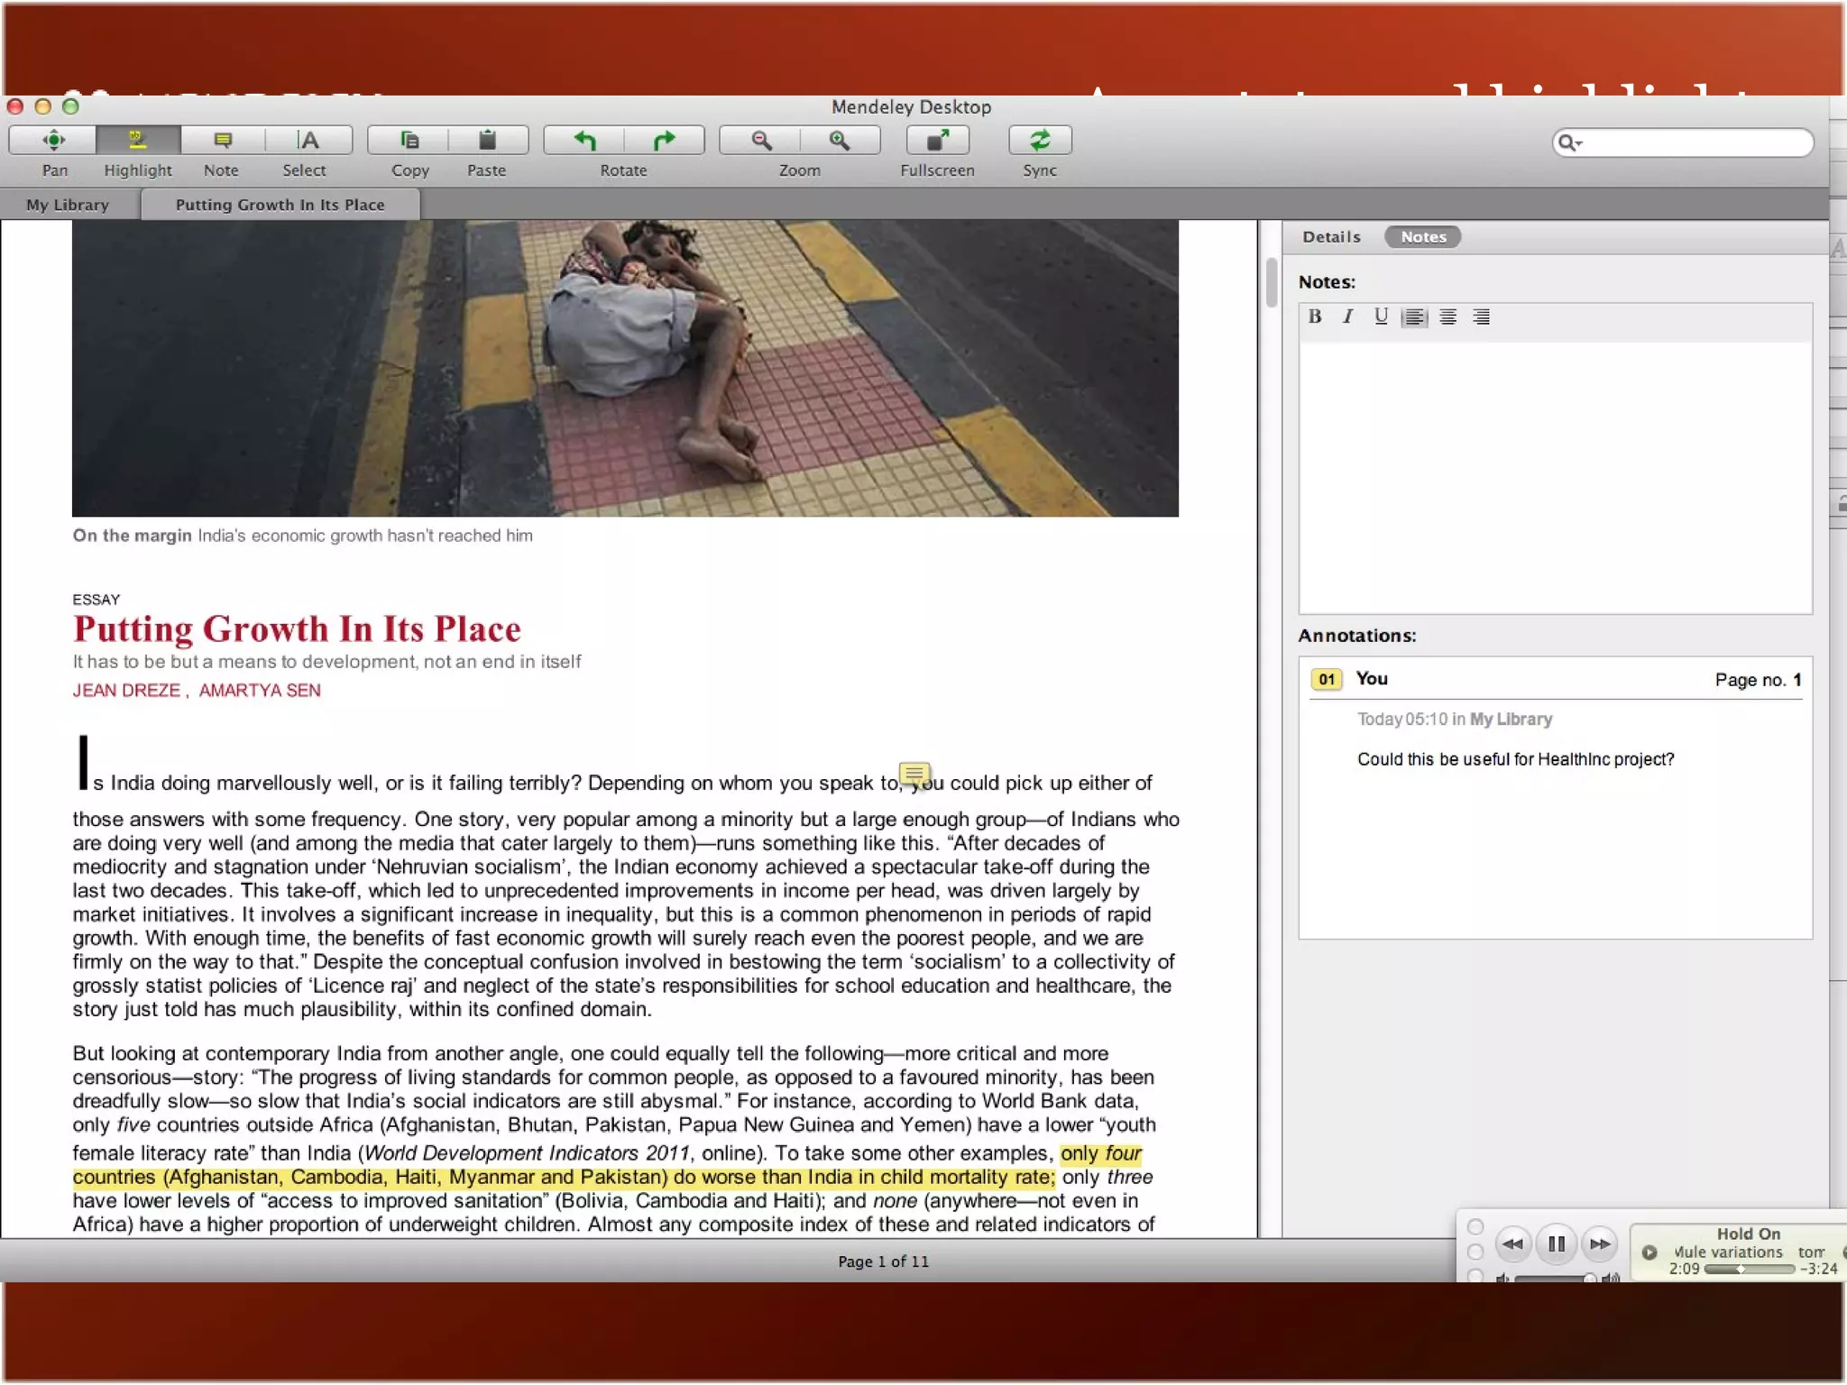Center-align notes text
Screen dimensions: 1847x1385
pos(1447,316)
